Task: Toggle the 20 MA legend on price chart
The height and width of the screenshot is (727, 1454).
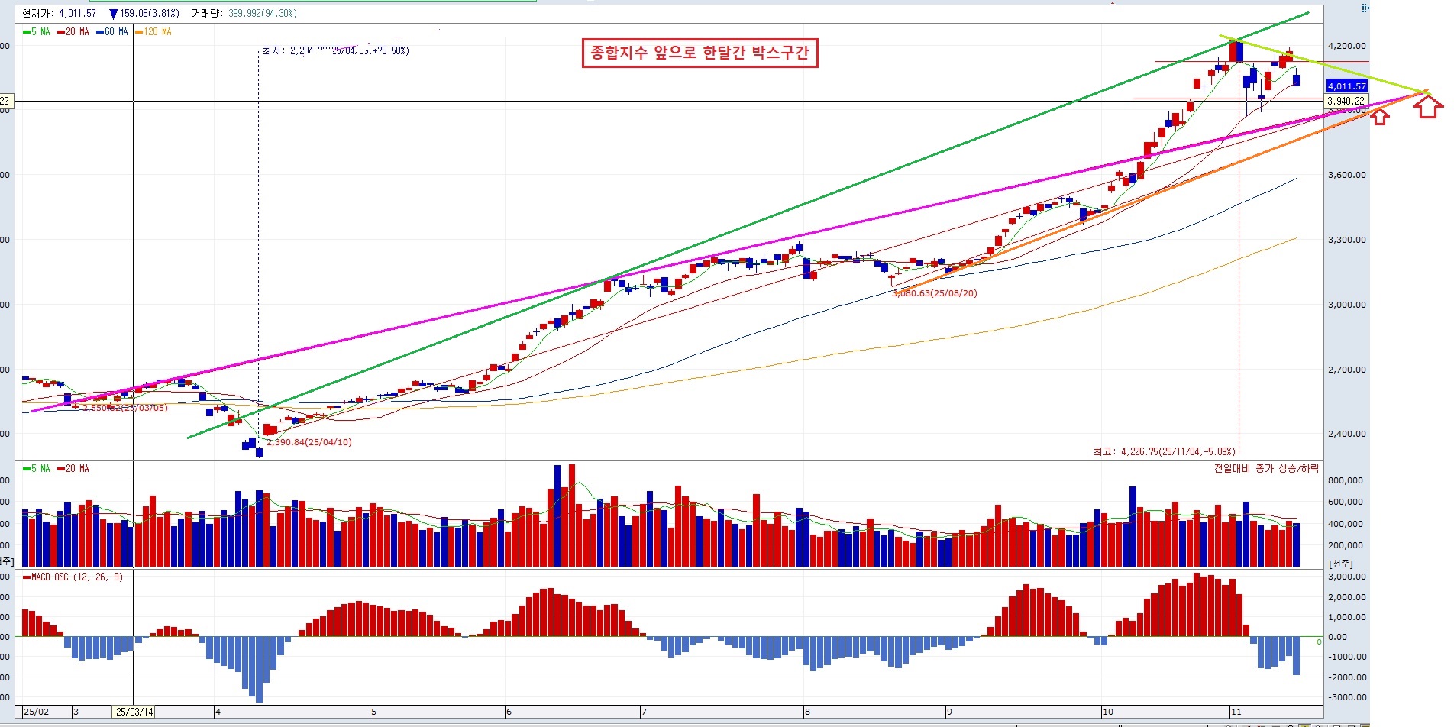Action: pyautogui.click(x=73, y=32)
